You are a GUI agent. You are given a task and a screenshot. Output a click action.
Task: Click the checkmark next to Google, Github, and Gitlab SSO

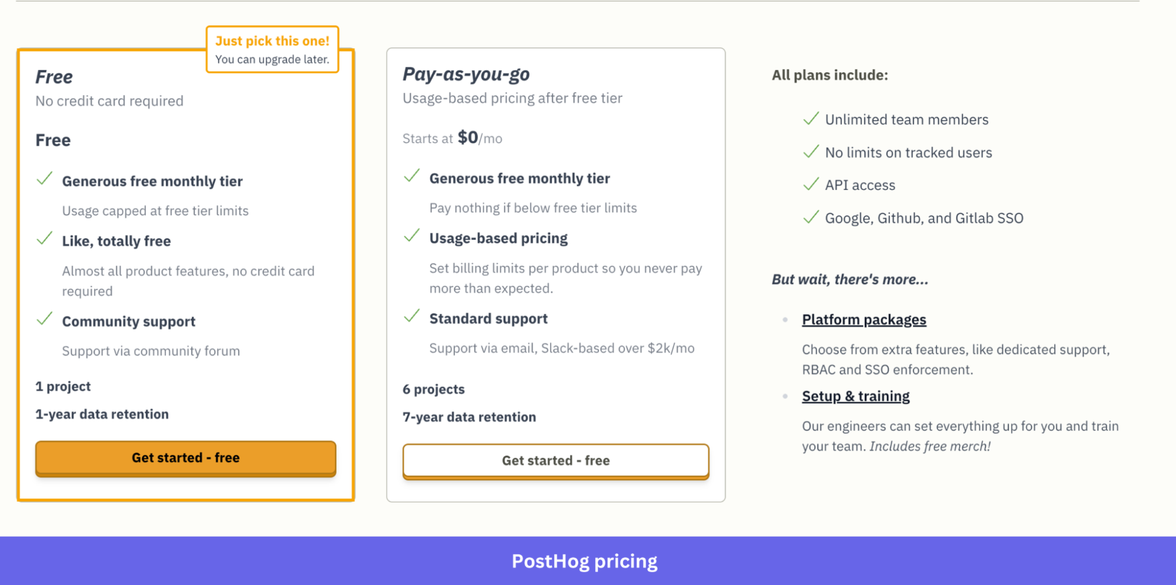(x=811, y=217)
